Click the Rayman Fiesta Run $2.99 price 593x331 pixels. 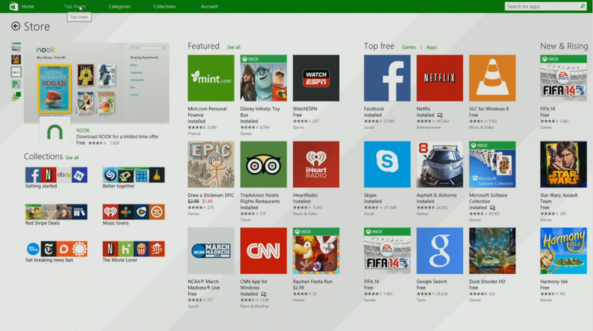coord(298,288)
